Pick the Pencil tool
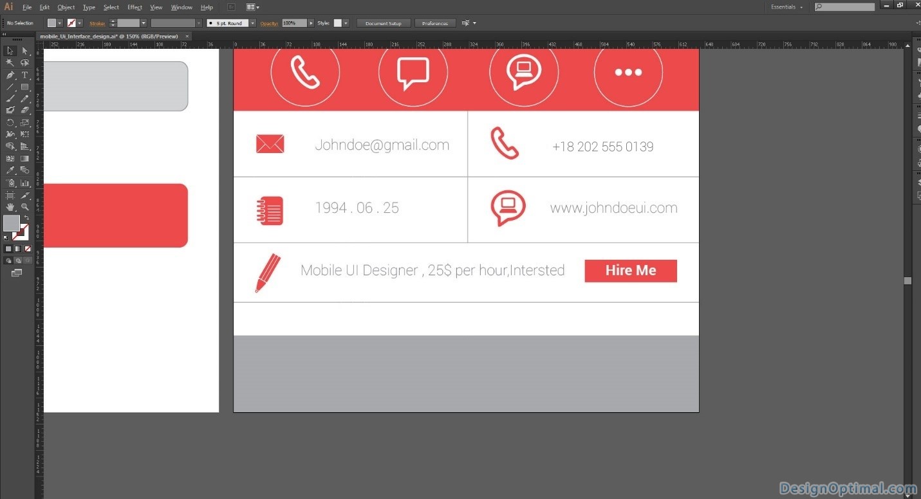The height and width of the screenshot is (499, 921). pos(24,98)
